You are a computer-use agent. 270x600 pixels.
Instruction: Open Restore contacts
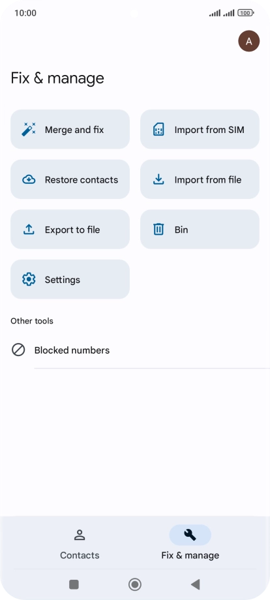point(70,179)
